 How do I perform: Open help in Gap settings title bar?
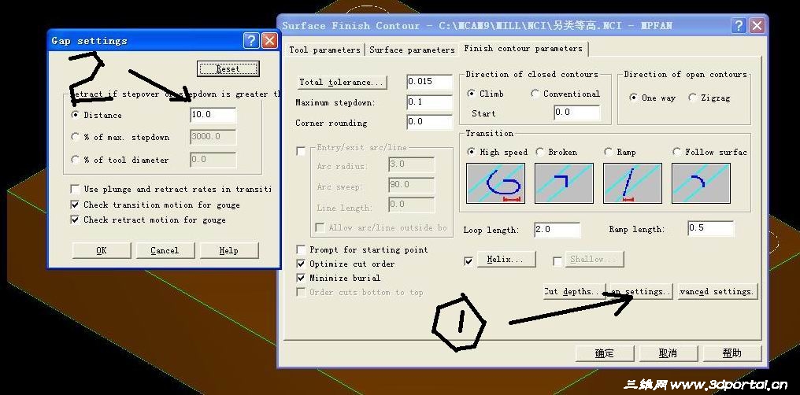(251, 41)
